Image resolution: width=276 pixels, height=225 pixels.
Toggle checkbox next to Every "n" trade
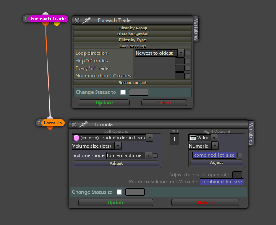click(x=188, y=68)
